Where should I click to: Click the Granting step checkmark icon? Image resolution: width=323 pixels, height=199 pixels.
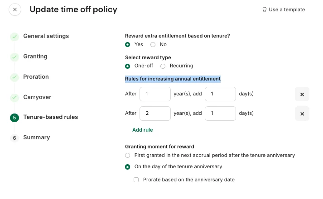coord(14,57)
